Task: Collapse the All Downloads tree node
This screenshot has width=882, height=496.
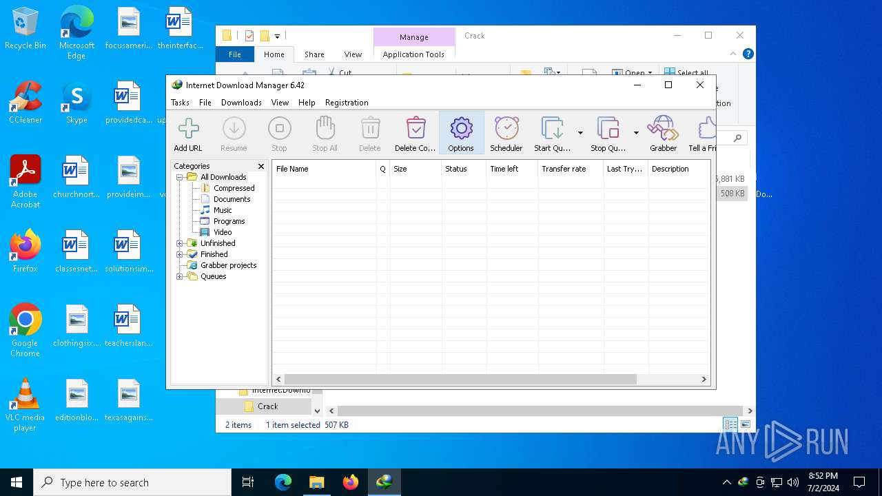Action: [179, 177]
